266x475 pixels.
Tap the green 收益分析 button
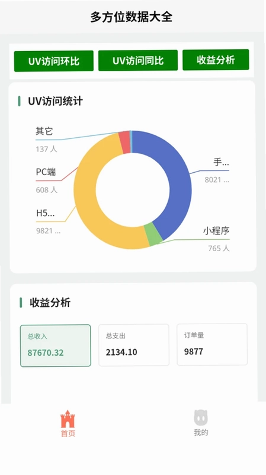point(216,60)
